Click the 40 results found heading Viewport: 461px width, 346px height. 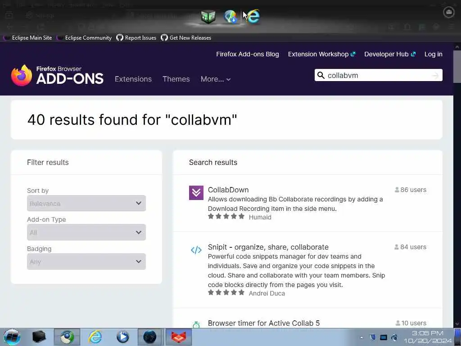pos(132,120)
